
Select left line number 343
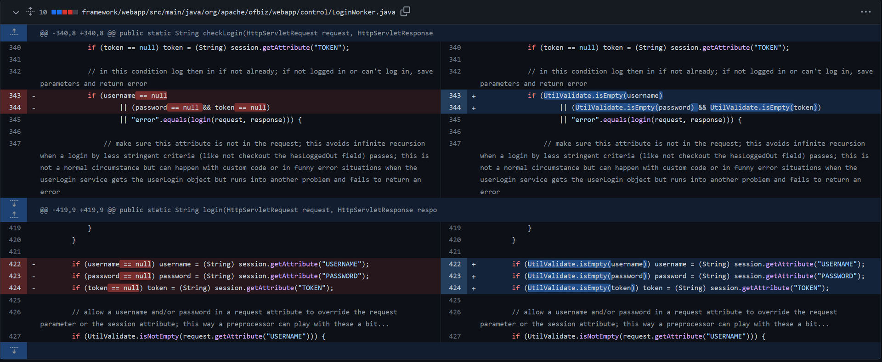(15, 96)
